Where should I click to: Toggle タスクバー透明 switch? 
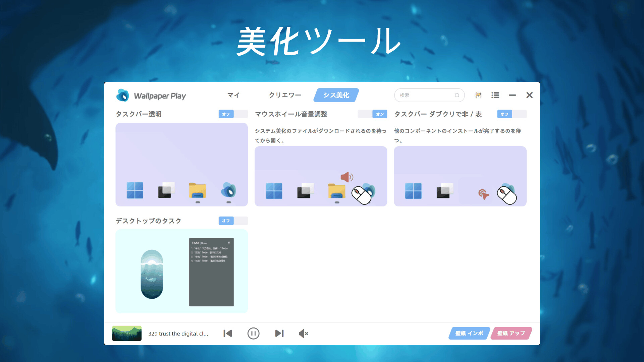233,114
